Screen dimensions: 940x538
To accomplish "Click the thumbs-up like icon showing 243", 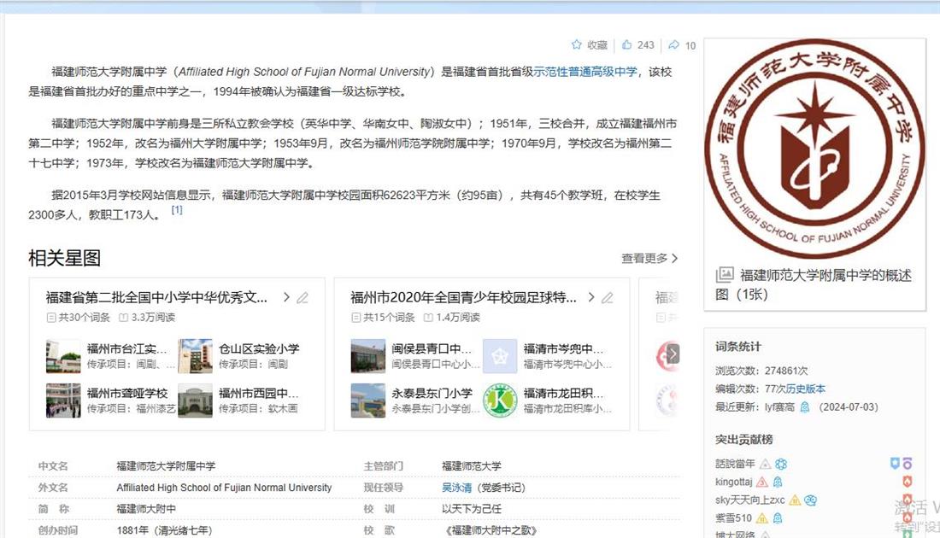I will (627, 44).
